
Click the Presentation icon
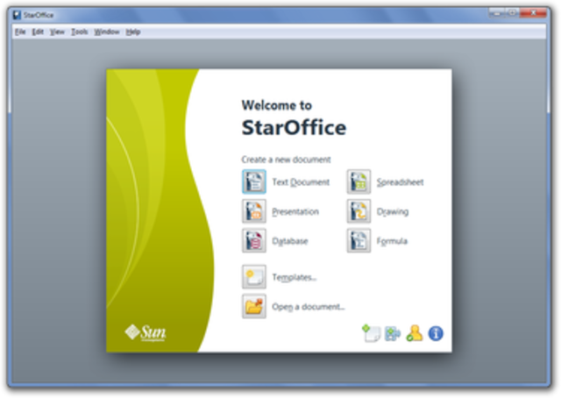pyautogui.click(x=254, y=211)
